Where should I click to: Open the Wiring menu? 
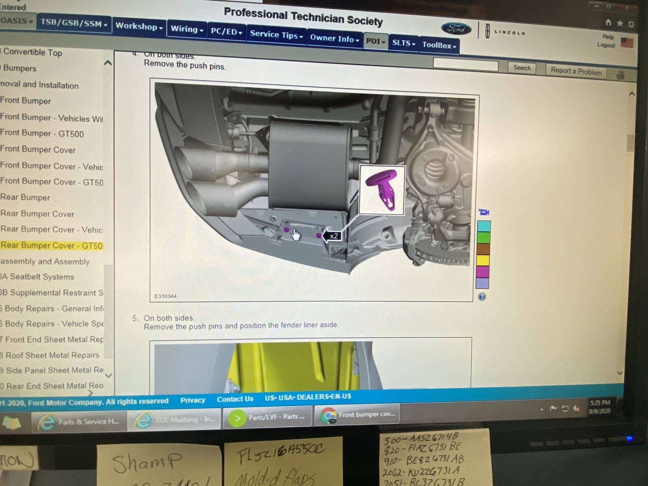coord(187,29)
